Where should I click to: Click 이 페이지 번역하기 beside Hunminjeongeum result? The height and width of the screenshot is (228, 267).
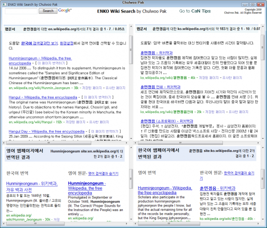tap(51, 63)
